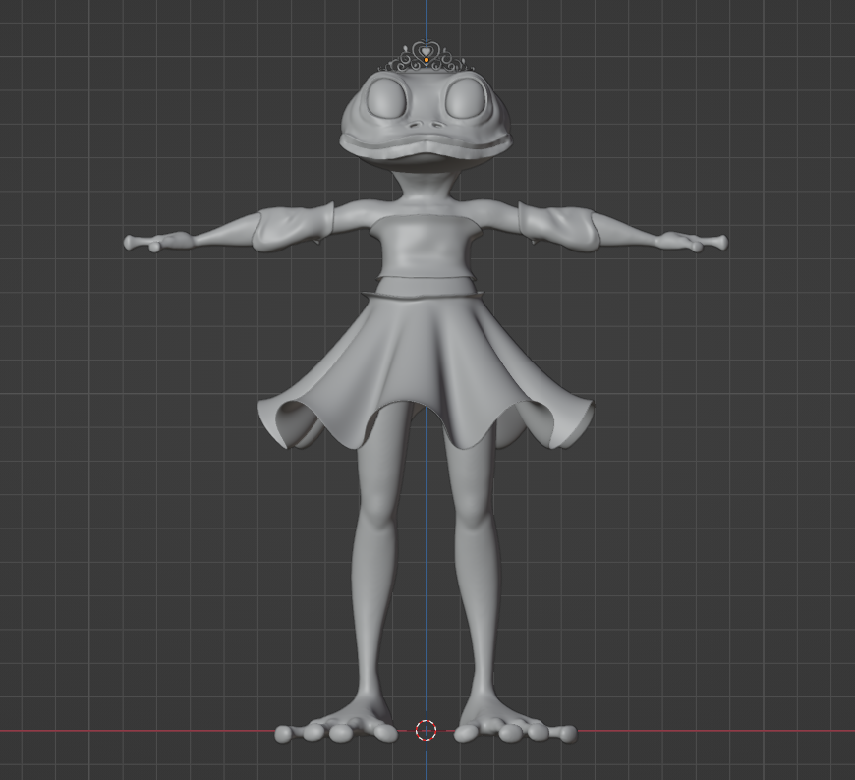
Task: Select the tiara mesh on the frog's head
Action: [426, 57]
